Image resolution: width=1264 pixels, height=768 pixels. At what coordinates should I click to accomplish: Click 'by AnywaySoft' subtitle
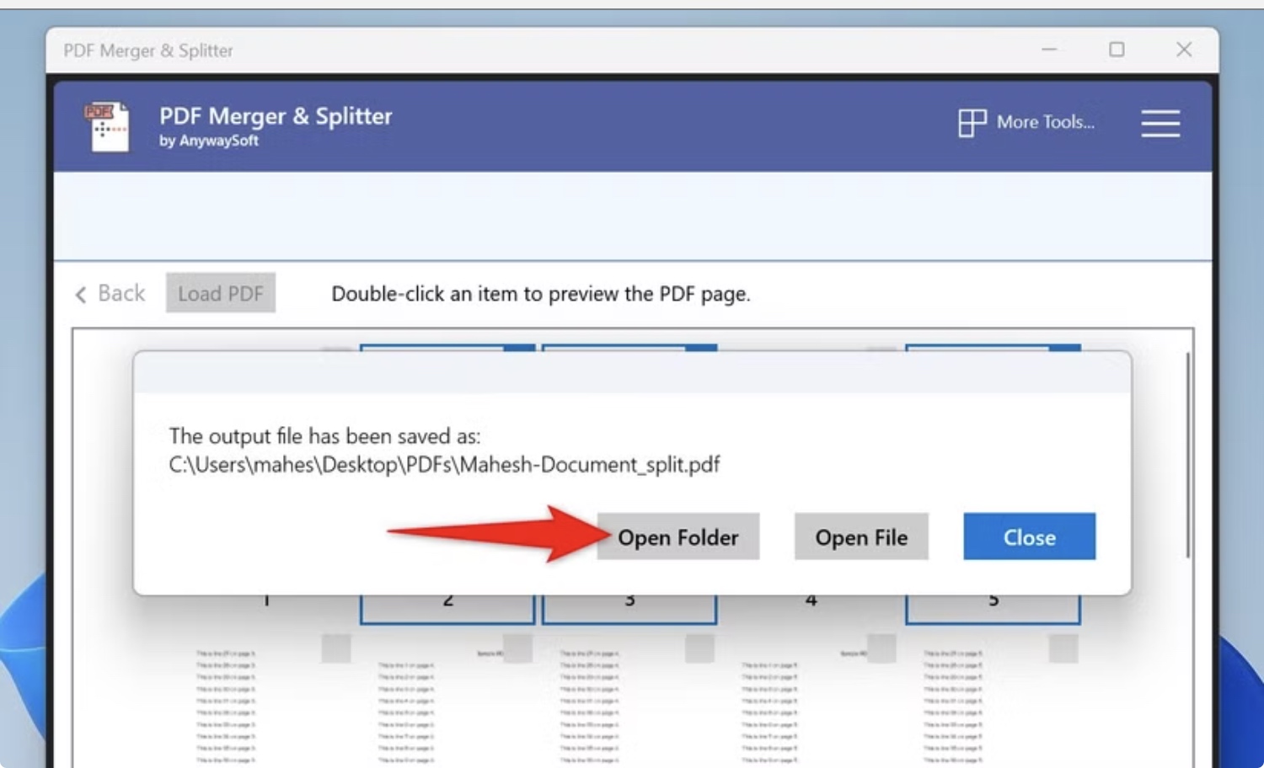point(209,141)
